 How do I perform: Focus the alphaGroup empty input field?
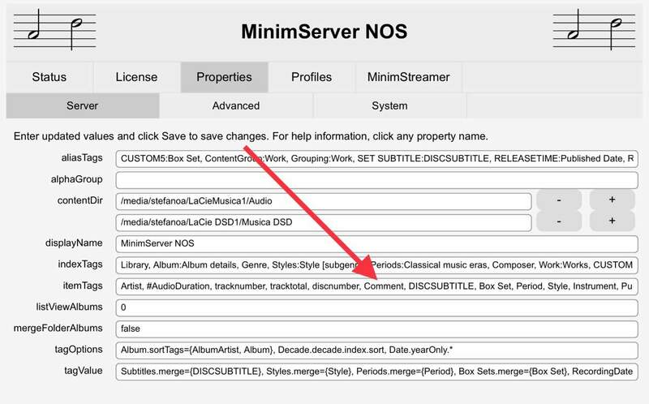click(377, 180)
